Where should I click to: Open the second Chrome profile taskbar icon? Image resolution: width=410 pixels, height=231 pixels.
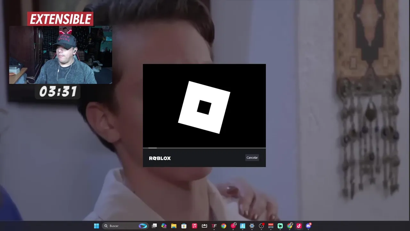click(x=290, y=226)
